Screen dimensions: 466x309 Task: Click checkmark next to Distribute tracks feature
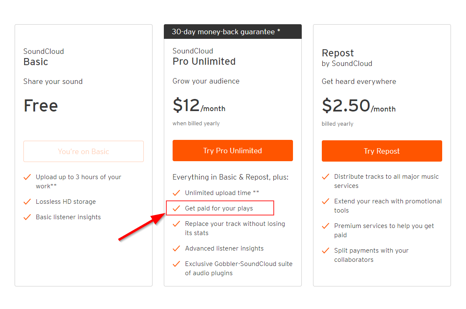[x=326, y=177]
